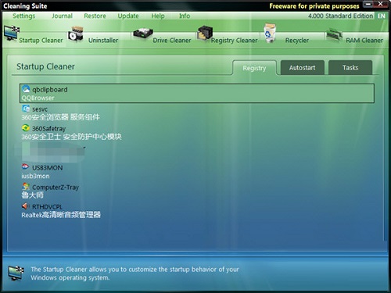Click Freeware for private purposes text
391x293 pixels.
point(314,6)
